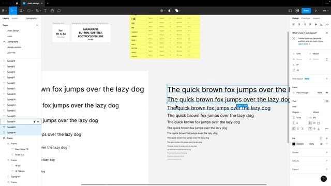Click the horizontal canvas scrollbar

point(174,184)
